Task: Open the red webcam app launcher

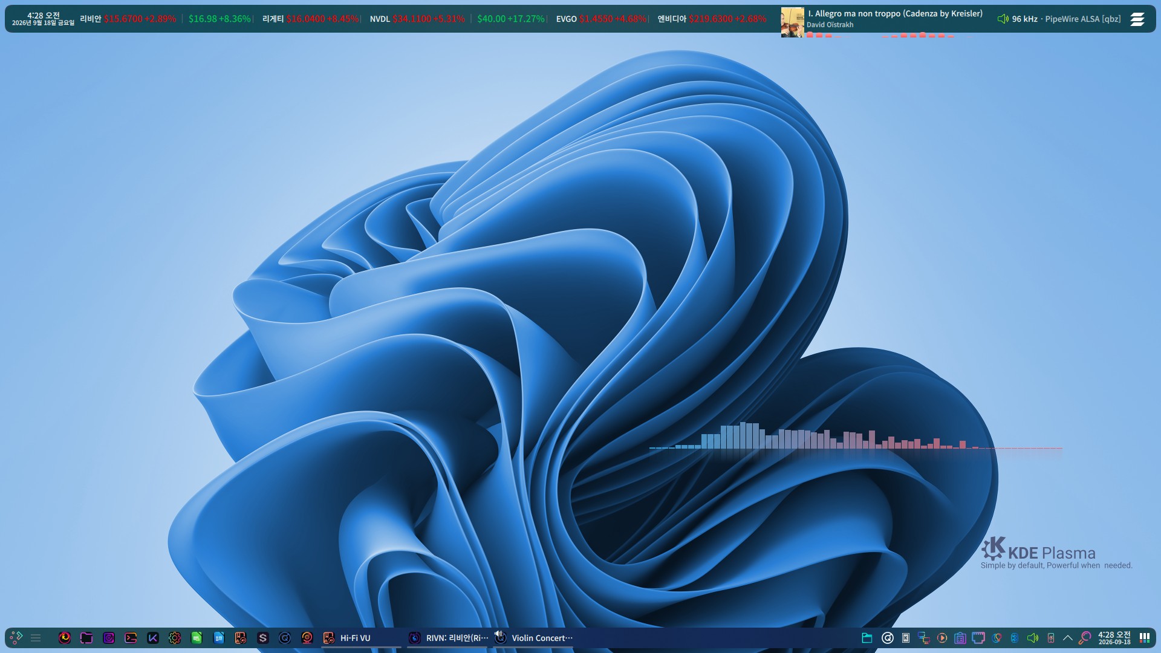Action: [307, 637]
